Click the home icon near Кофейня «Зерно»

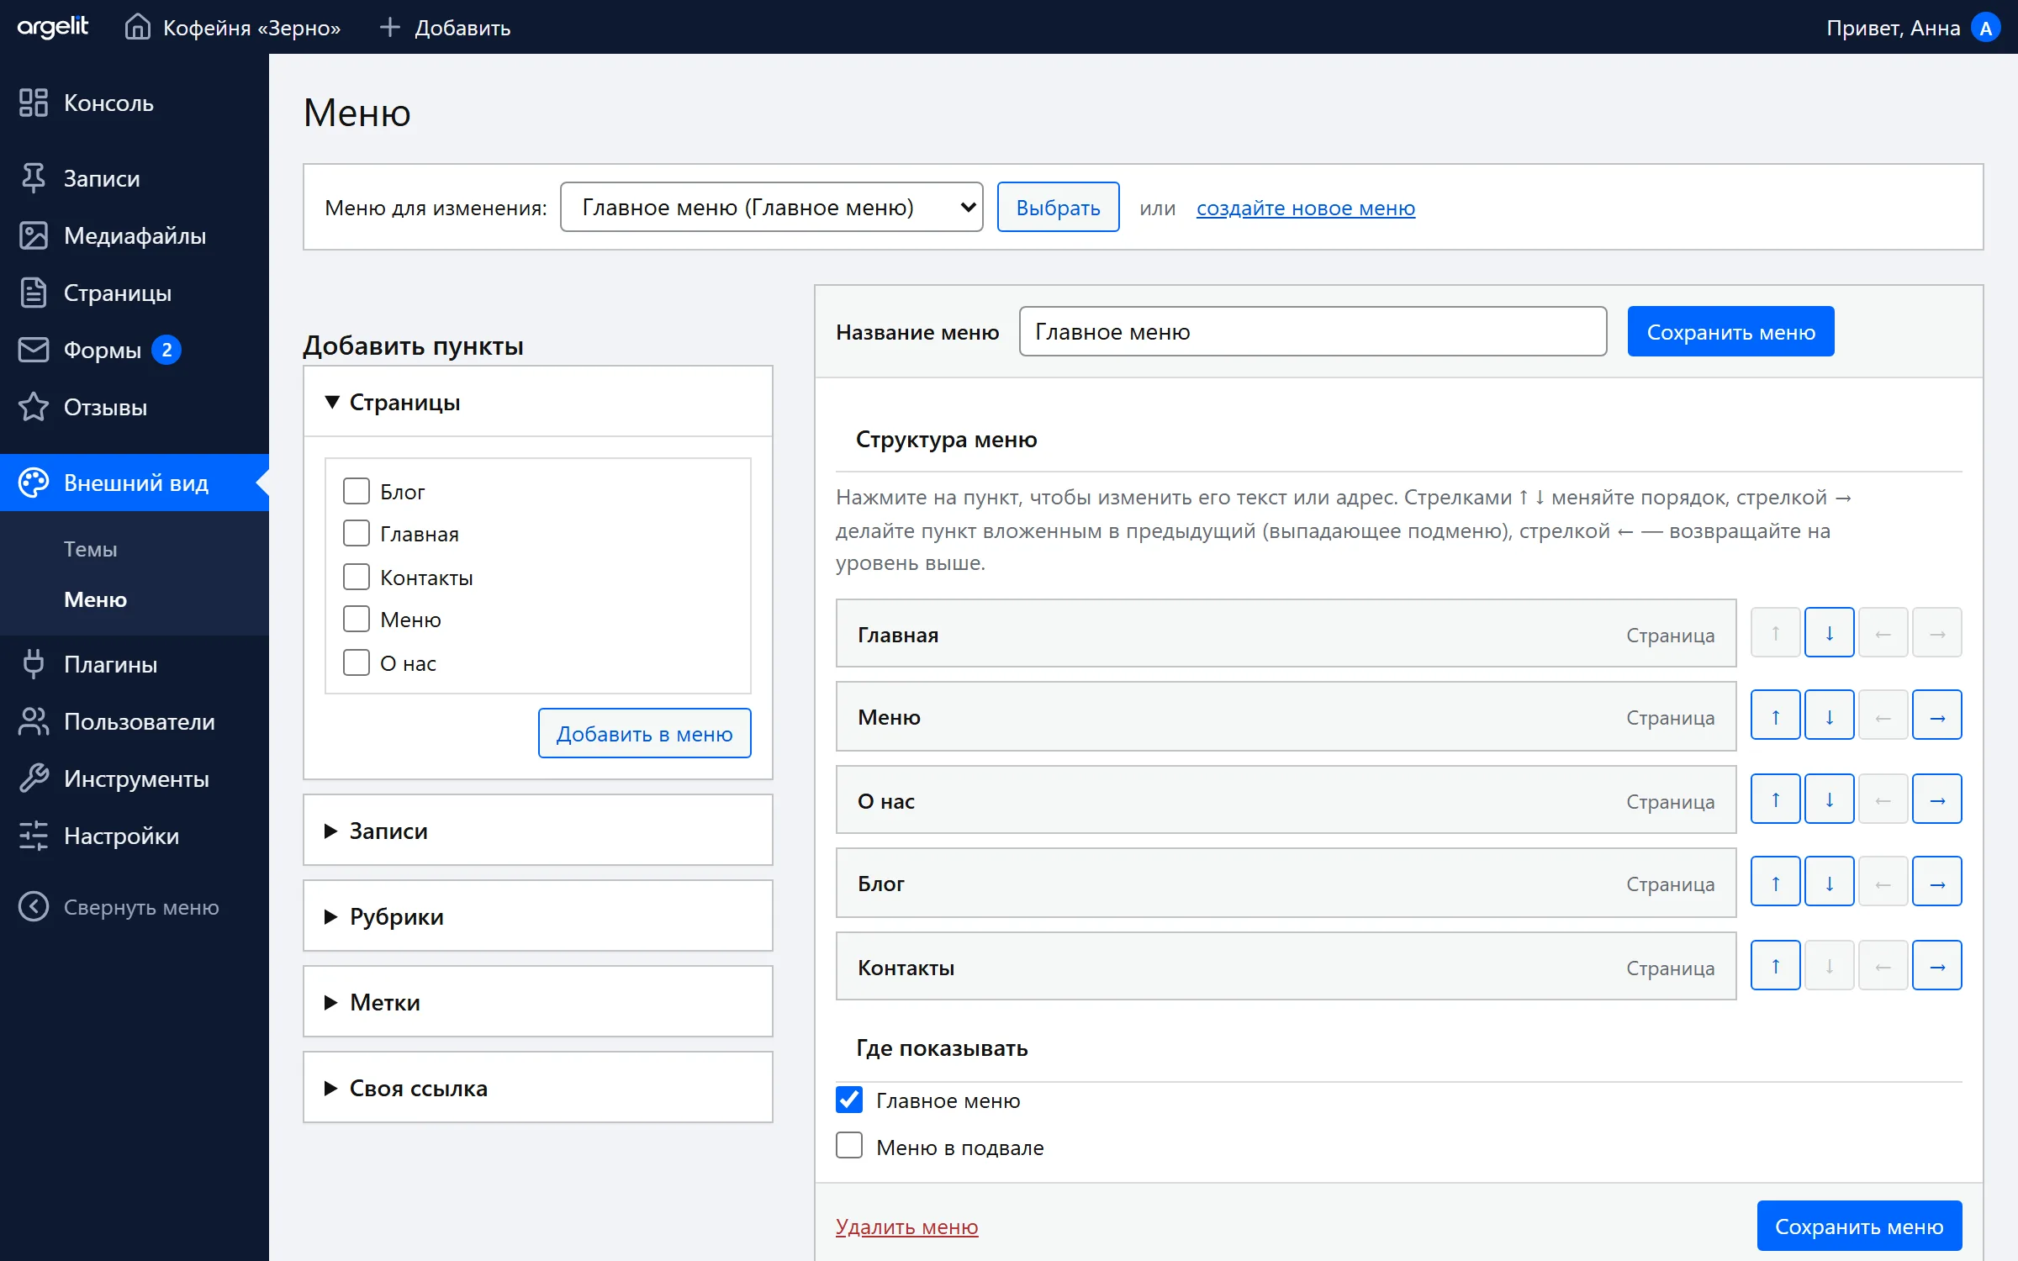tap(138, 27)
